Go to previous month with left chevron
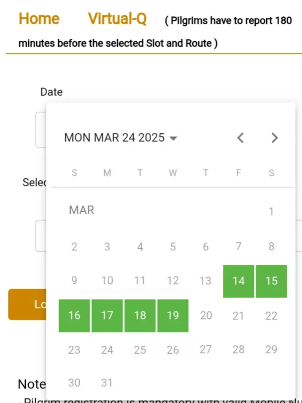Image resolution: width=302 pixels, height=403 pixels. pos(240,138)
